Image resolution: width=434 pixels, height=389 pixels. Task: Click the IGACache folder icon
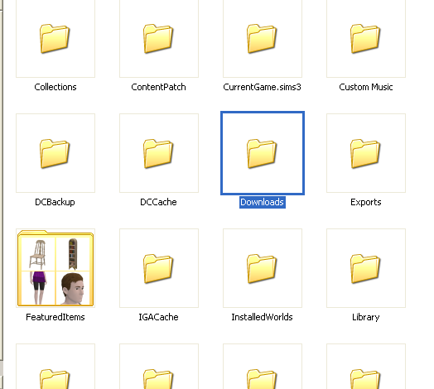(x=158, y=268)
